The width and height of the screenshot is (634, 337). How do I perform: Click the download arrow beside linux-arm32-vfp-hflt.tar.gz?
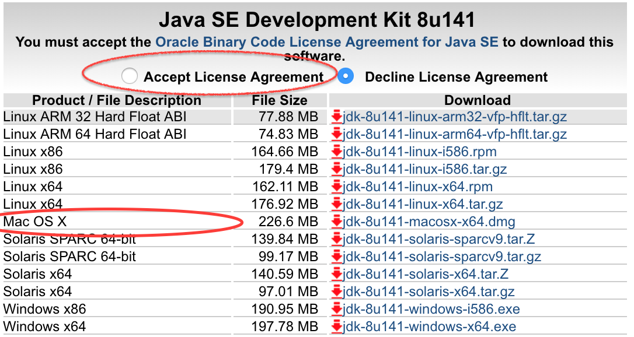point(336,117)
